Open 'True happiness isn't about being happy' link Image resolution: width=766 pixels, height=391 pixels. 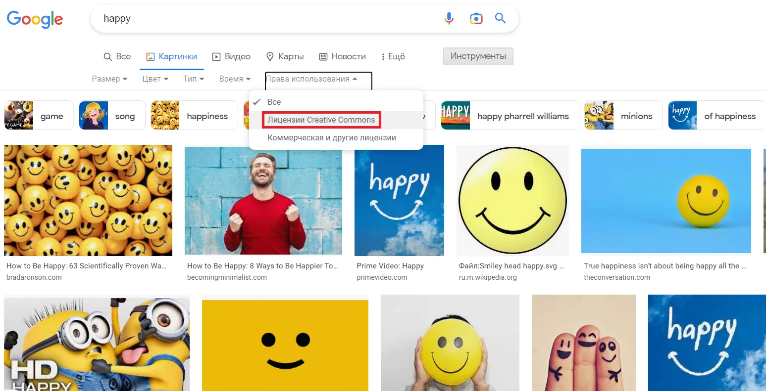665,266
